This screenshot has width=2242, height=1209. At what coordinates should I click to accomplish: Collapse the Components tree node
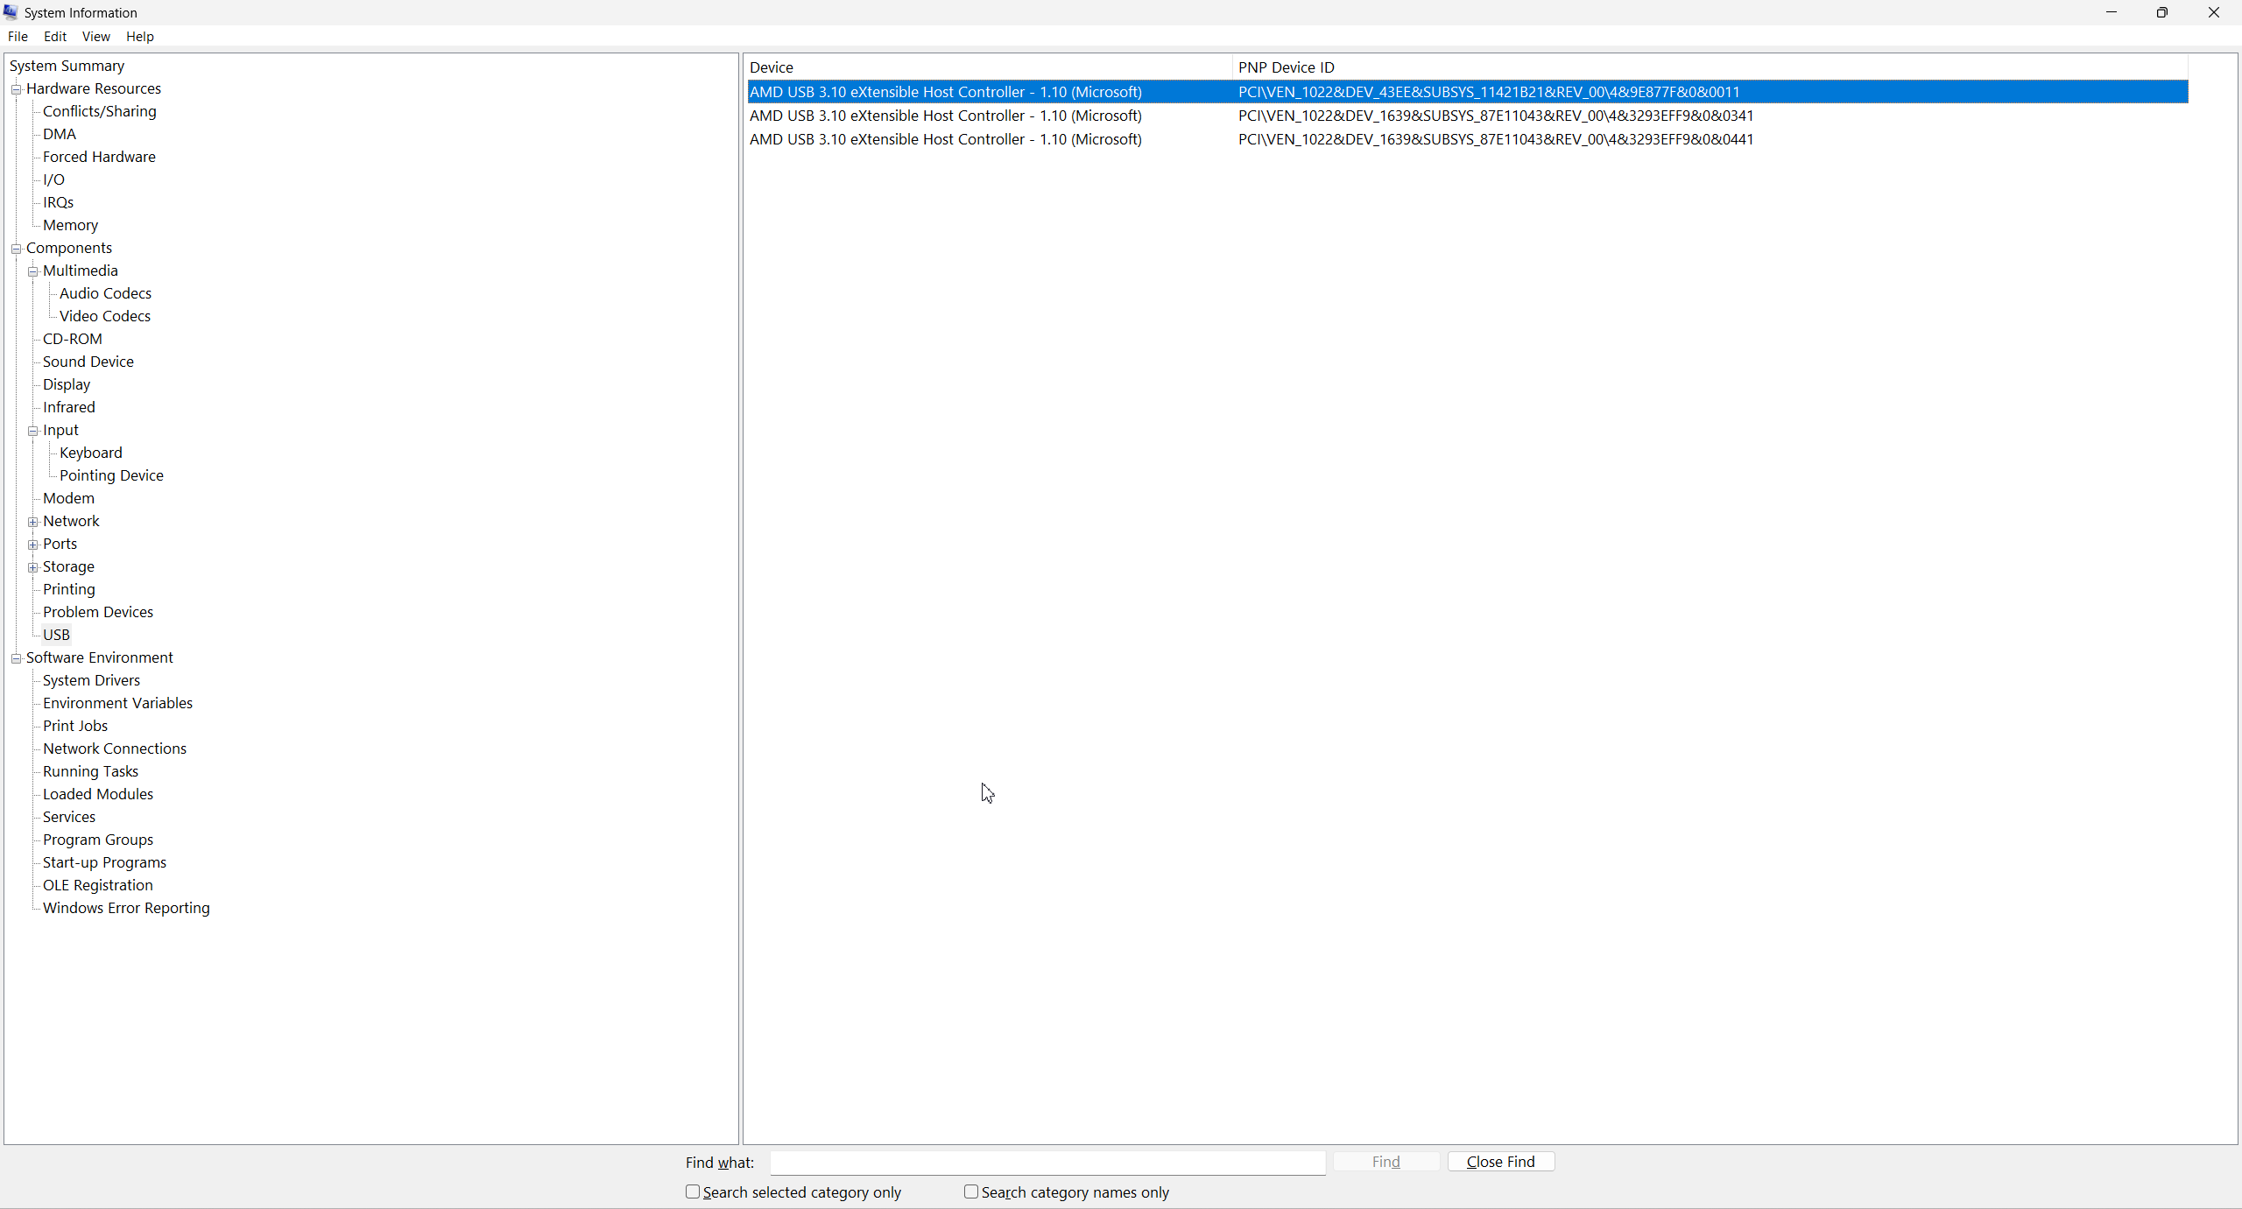[16, 249]
